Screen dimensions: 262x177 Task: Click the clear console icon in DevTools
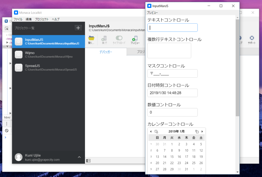pyautogui.click(x=7, y=131)
